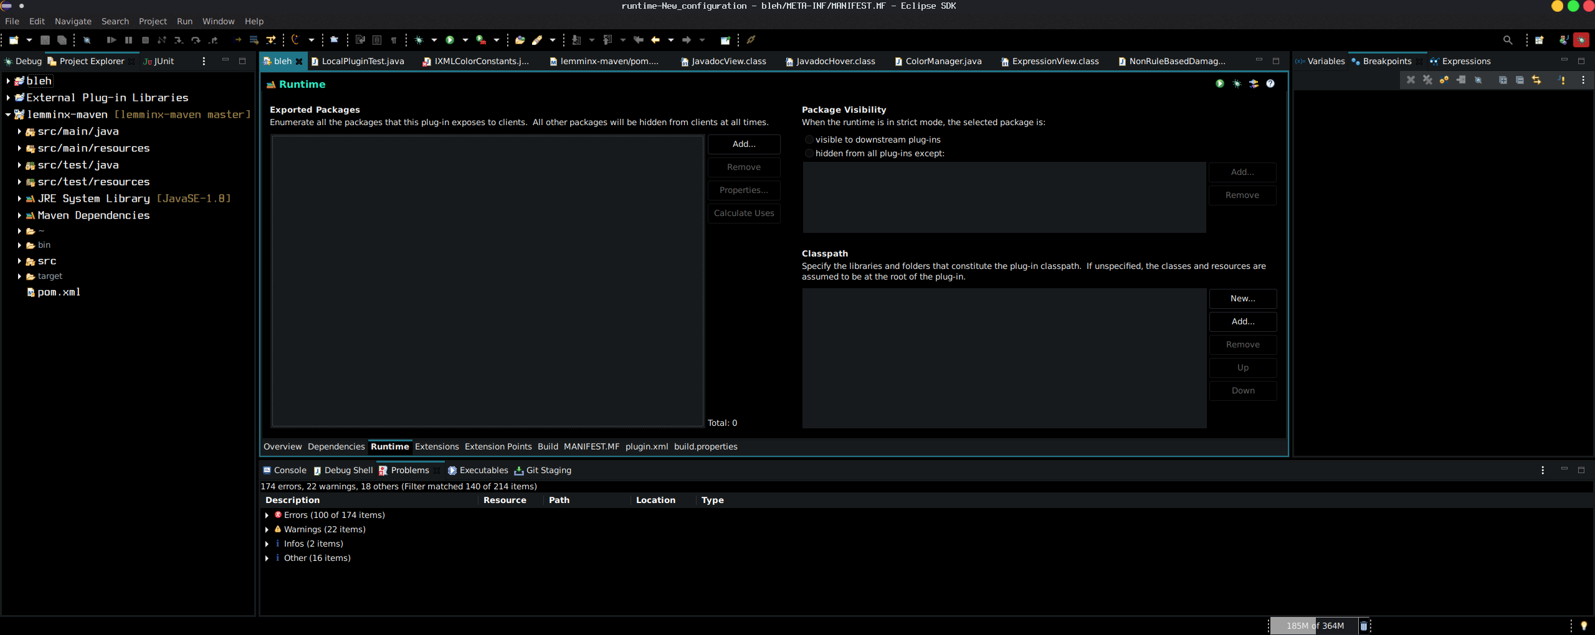Expand the bleh project tree node
1595x635 pixels.
[8, 81]
